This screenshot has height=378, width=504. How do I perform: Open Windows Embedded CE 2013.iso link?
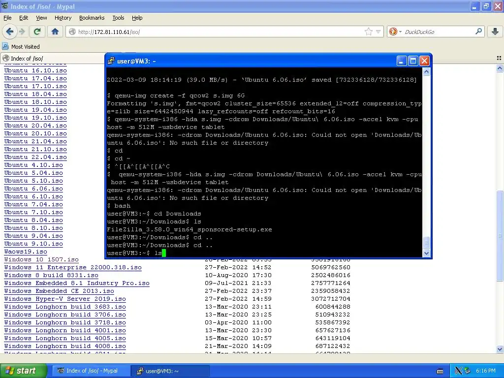(x=59, y=291)
